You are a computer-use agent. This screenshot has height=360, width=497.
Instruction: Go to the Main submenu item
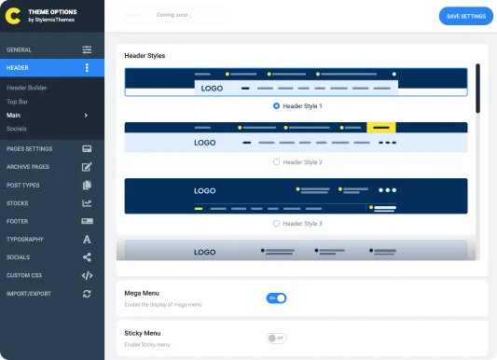click(14, 116)
